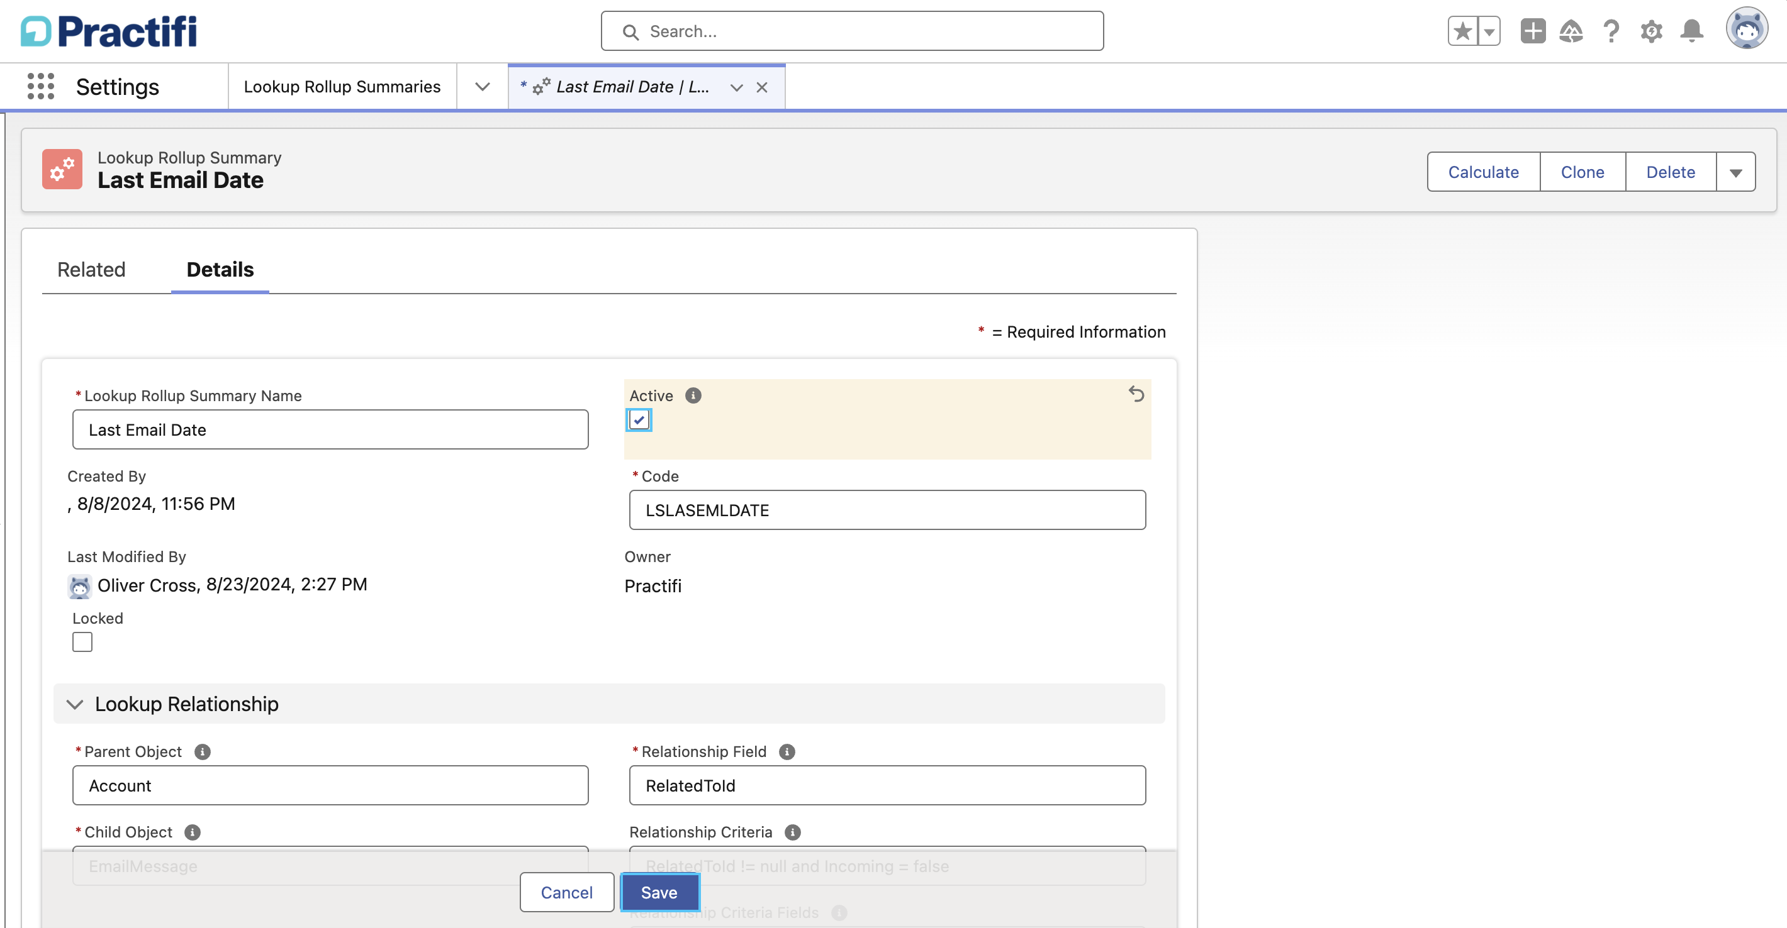Click the Practifi logo

pyautogui.click(x=109, y=31)
